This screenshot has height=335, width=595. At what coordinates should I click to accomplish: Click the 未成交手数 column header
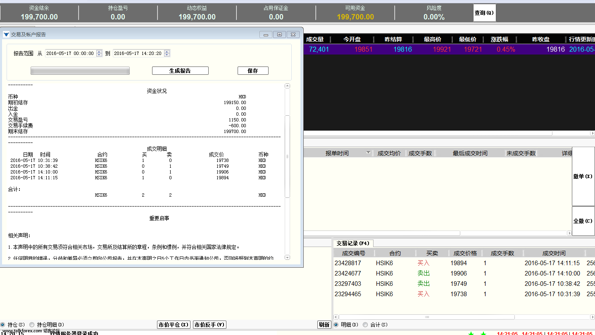click(521, 153)
